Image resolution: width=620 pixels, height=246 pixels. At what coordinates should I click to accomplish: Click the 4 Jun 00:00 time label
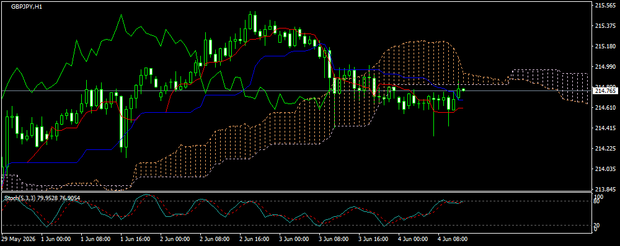[413, 239]
